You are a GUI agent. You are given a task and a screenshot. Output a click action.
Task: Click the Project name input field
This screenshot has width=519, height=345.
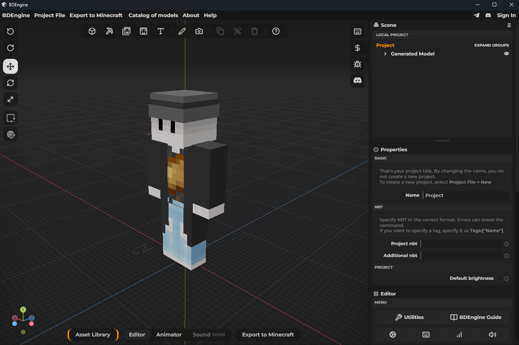click(x=466, y=195)
